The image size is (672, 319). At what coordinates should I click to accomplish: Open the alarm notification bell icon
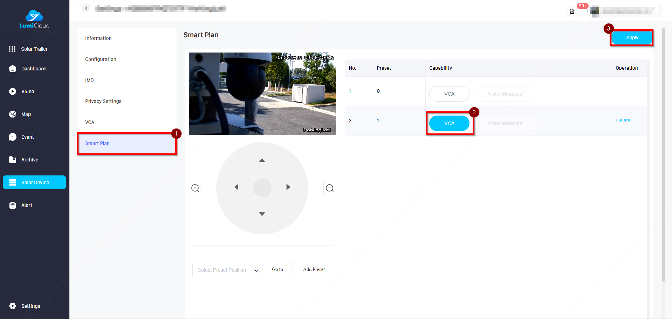pos(572,11)
